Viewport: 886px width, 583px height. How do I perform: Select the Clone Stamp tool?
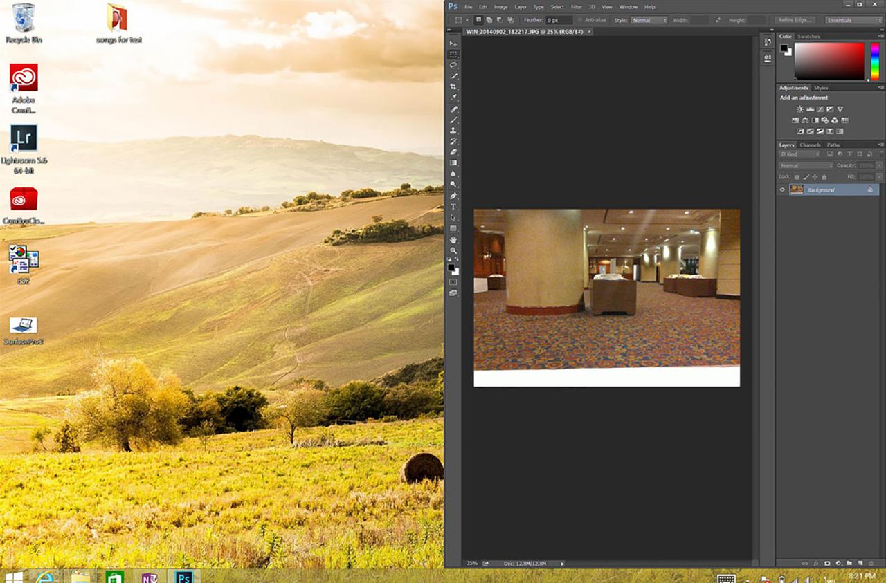click(453, 130)
